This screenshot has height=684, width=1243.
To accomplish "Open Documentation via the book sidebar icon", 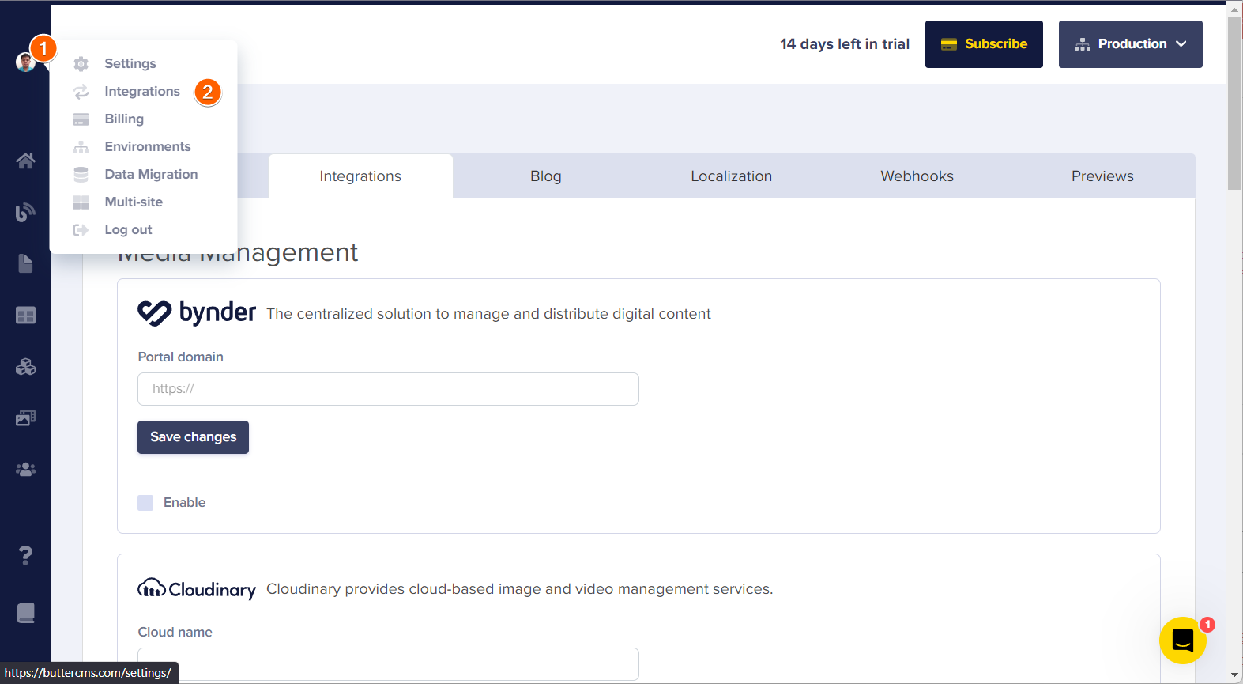I will coord(25,613).
